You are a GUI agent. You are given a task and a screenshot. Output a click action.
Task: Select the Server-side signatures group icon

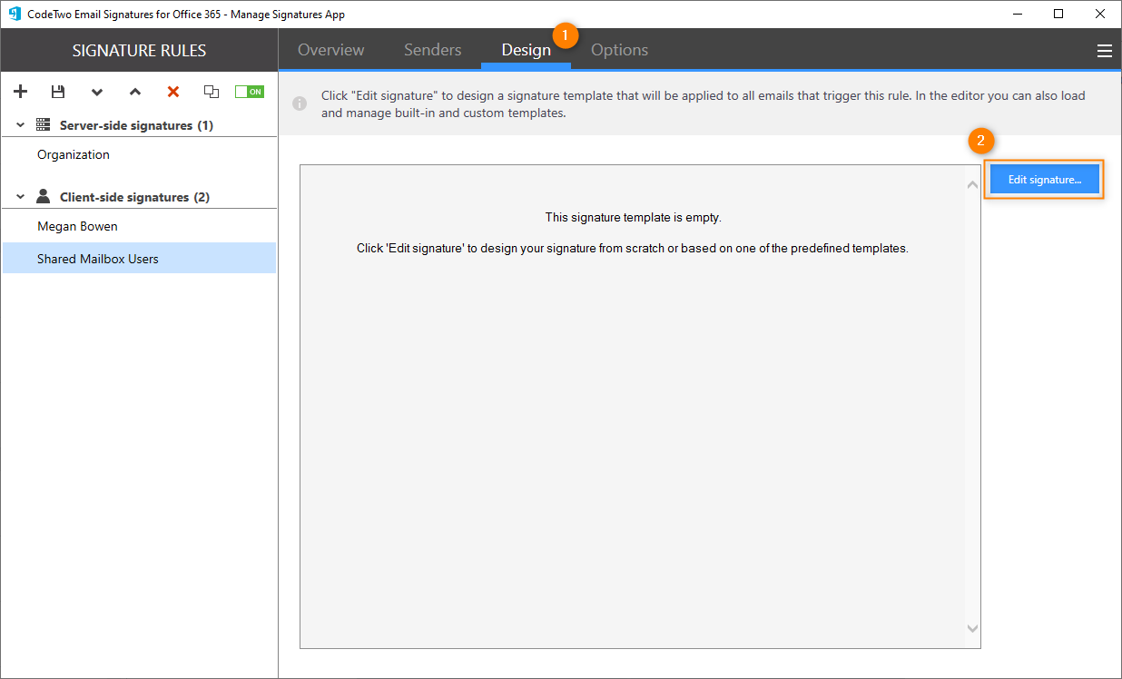43,124
